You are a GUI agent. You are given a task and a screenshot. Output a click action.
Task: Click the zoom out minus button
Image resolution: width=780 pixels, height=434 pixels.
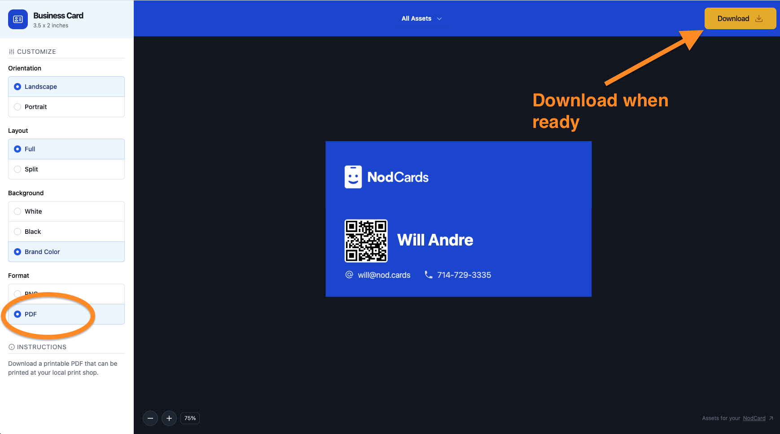coord(150,418)
